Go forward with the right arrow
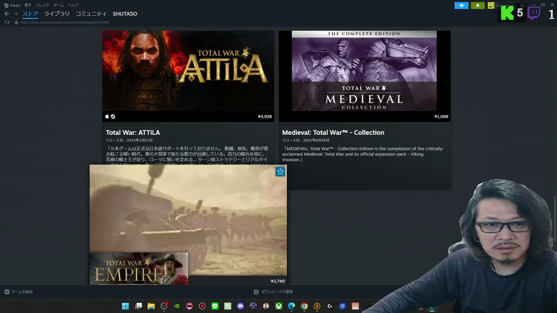Image resolution: width=557 pixels, height=313 pixels. tap(16, 14)
